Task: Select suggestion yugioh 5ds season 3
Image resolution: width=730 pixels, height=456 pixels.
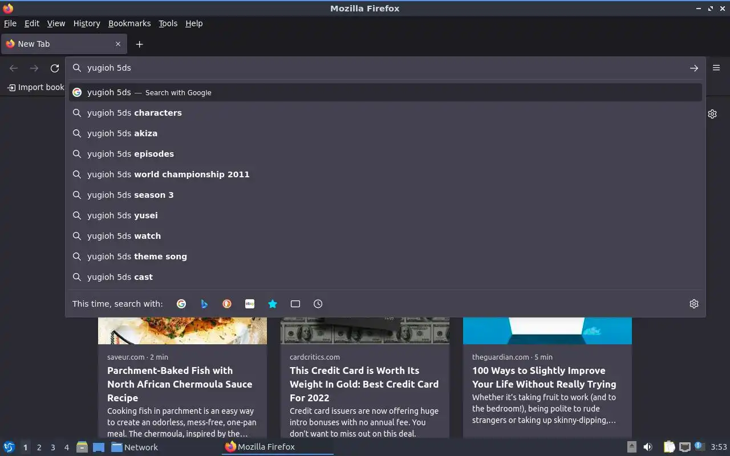Action: (385, 195)
